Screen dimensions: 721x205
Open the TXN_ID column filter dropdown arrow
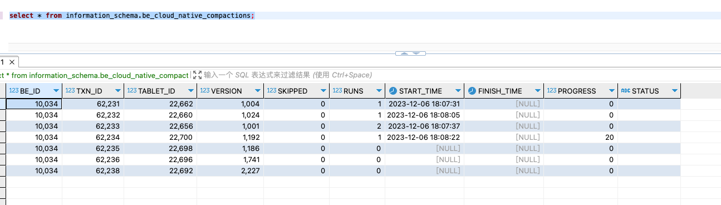(x=117, y=91)
